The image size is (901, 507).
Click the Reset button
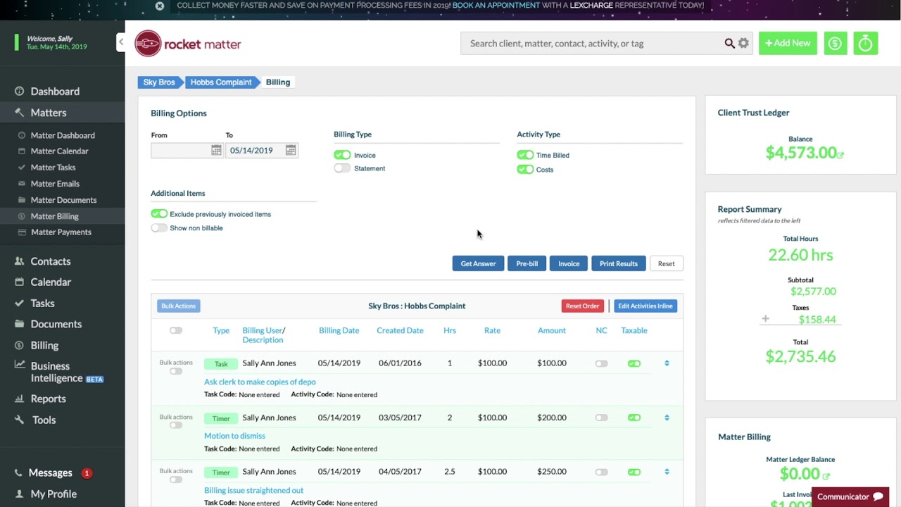[666, 263]
